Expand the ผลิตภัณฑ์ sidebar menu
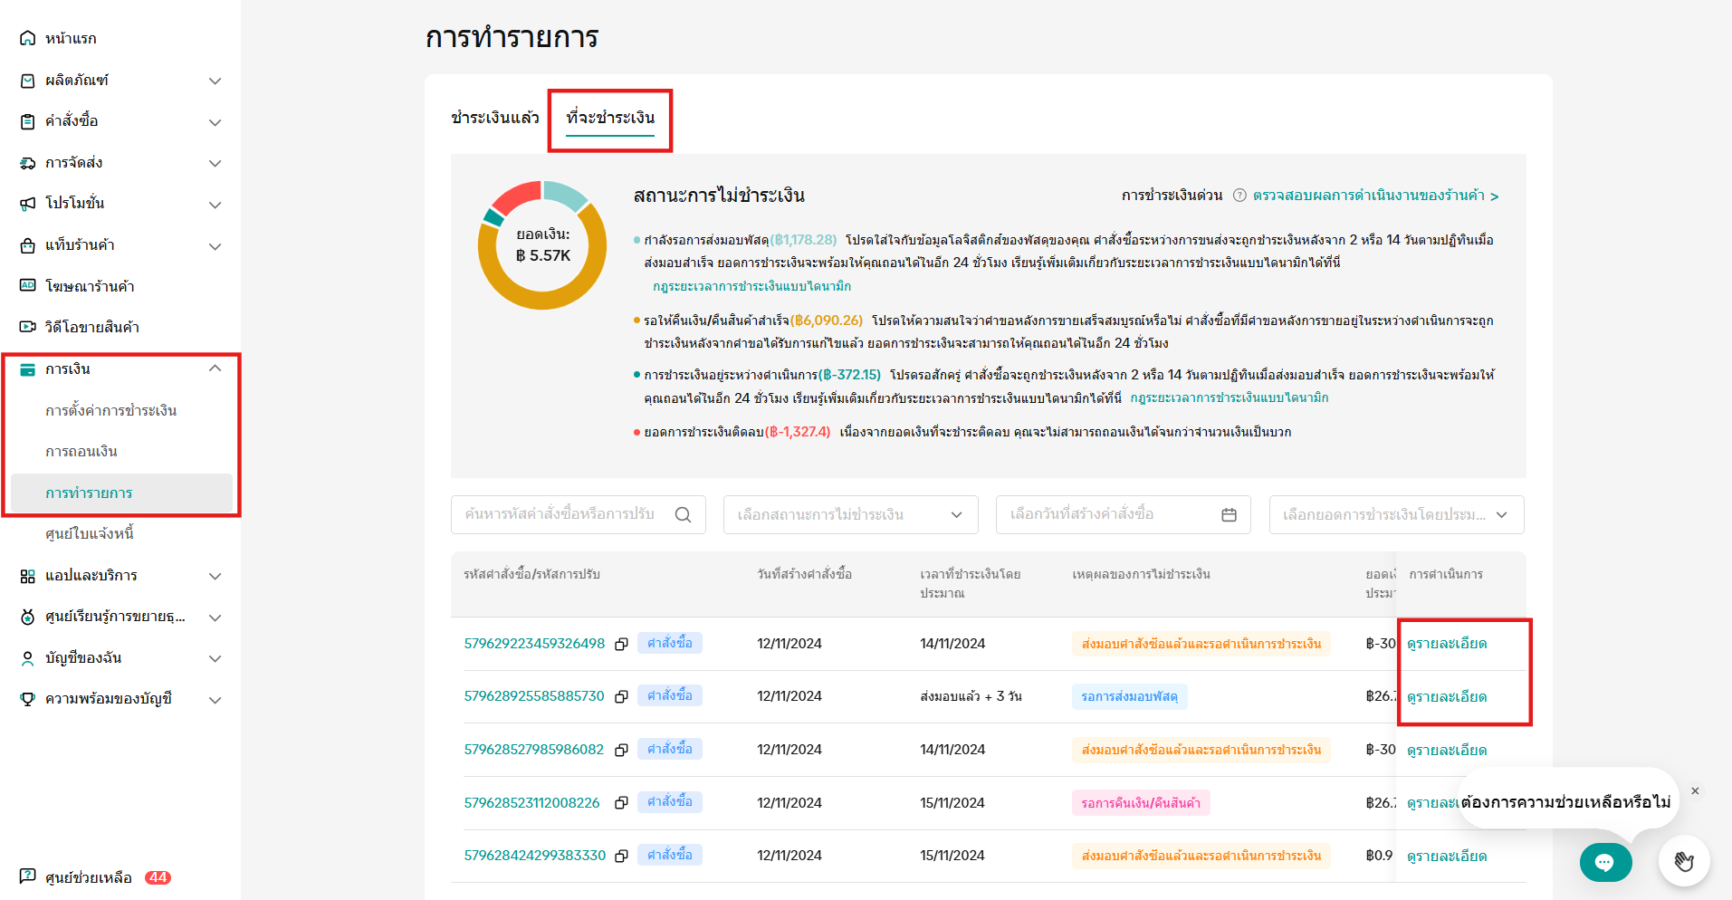 coord(215,81)
